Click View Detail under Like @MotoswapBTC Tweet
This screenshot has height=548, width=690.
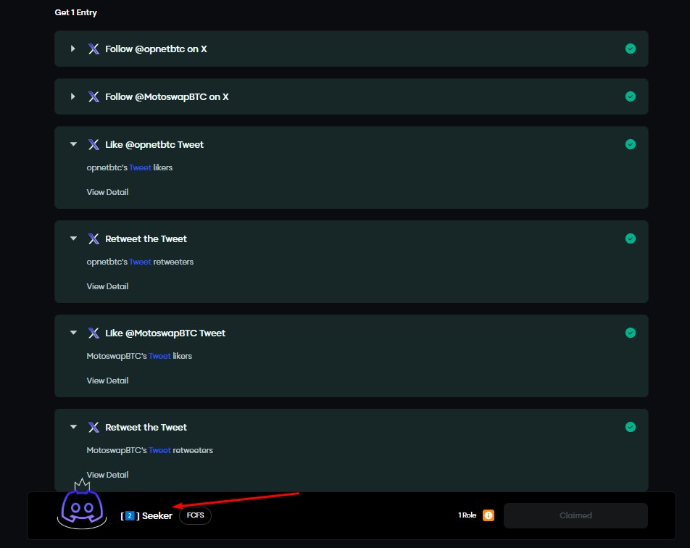pyautogui.click(x=107, y=381)
